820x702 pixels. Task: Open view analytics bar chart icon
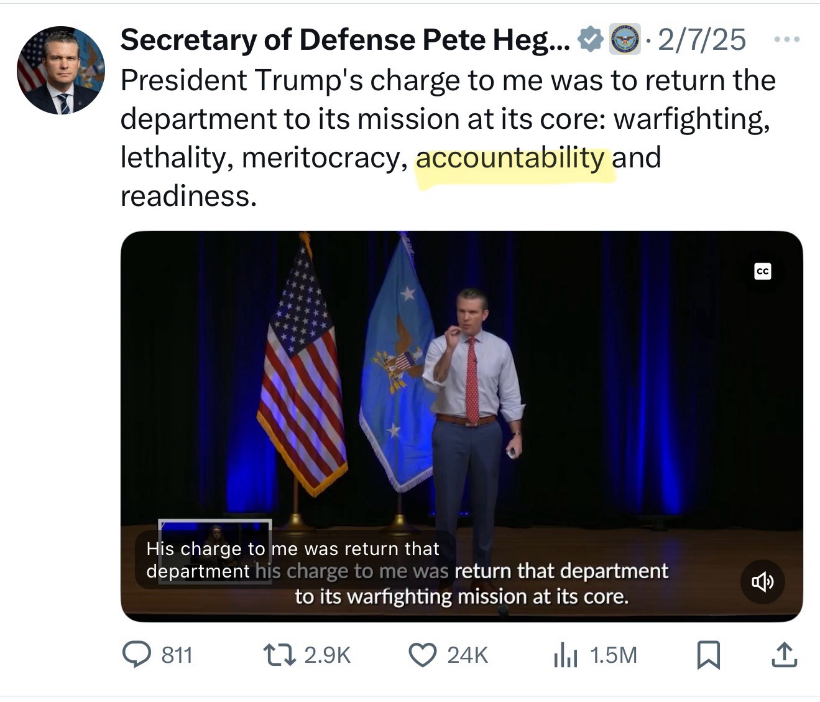[x=565, y=655]
